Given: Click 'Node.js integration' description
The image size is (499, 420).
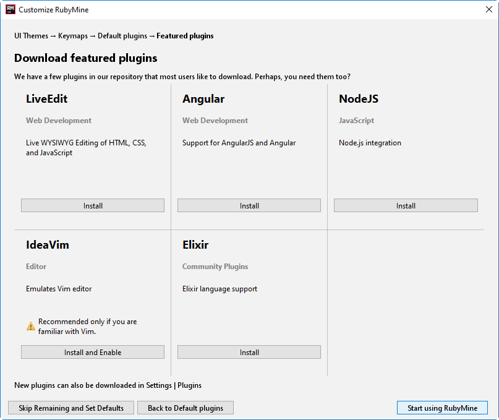Looking at the screenshot, I should pyautogui.click(x=370, y=143).
